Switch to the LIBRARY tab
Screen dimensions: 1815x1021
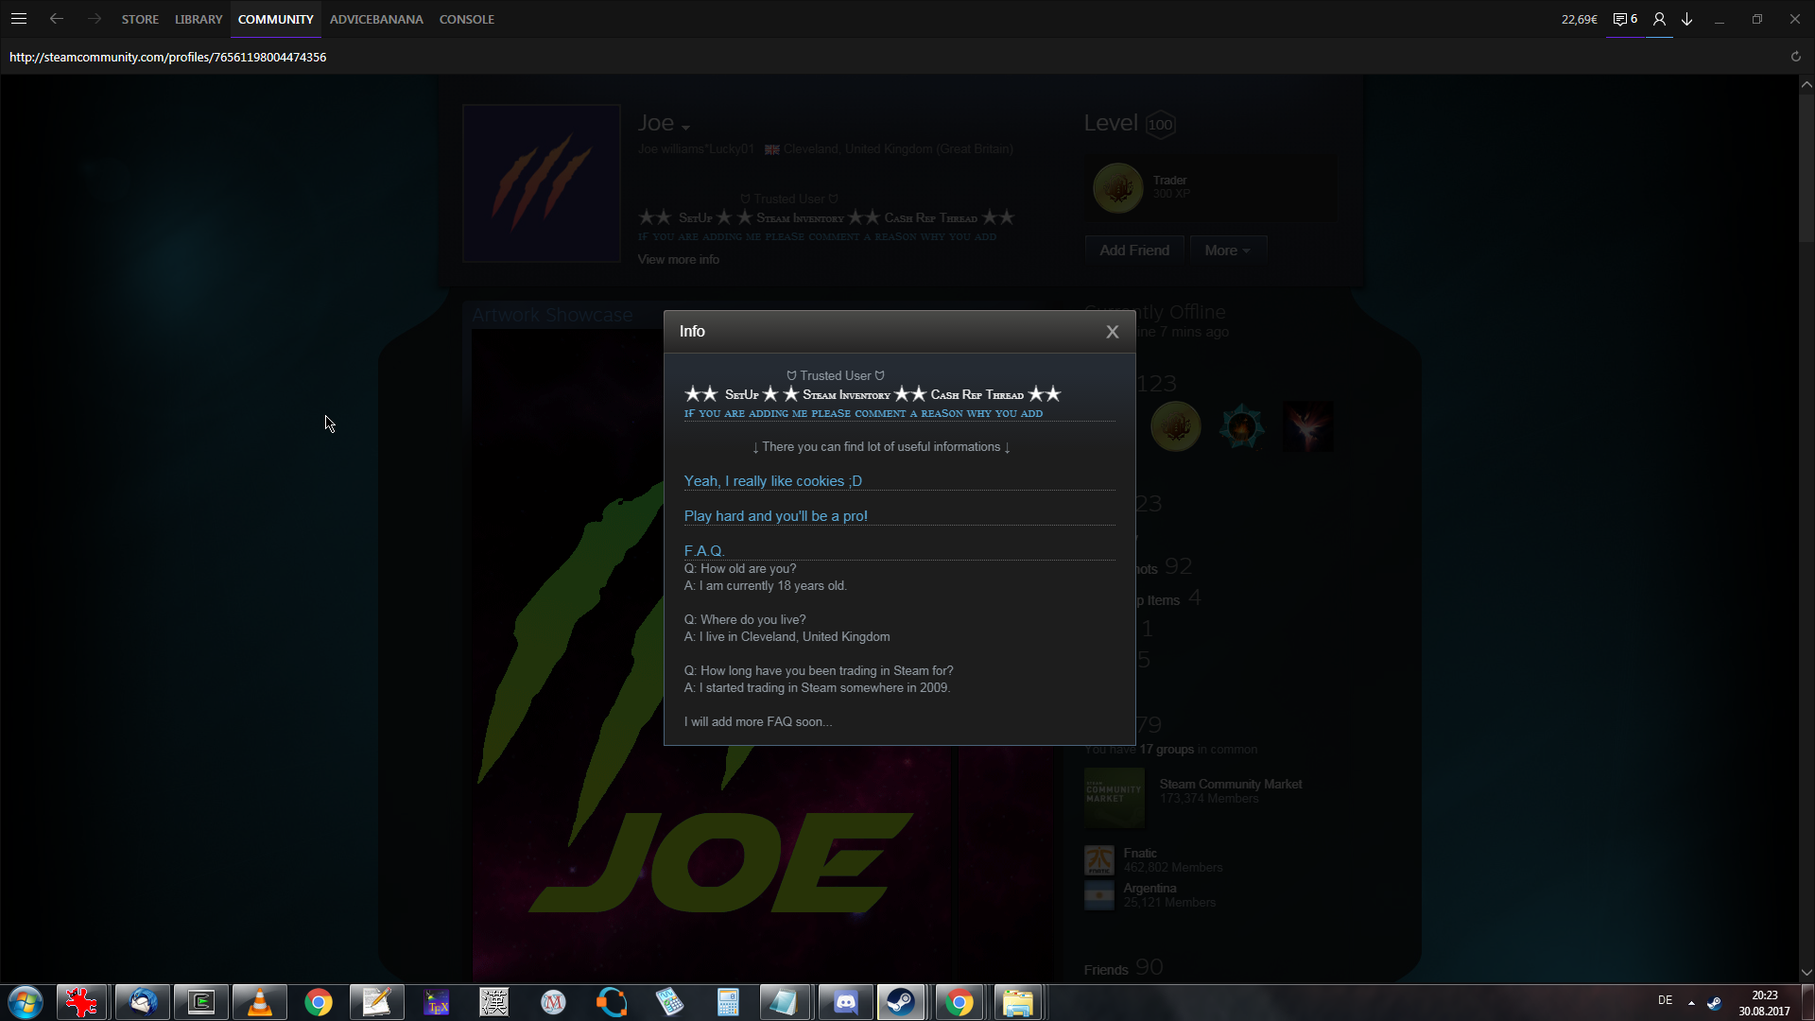pos(199,19)
